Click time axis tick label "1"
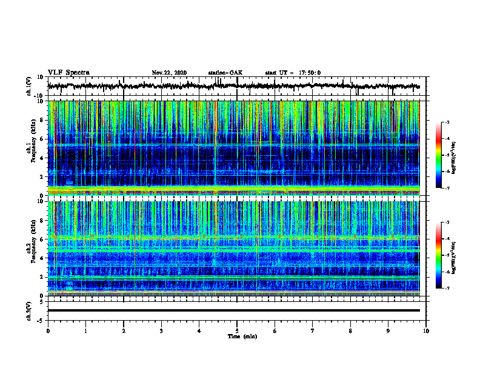480x371 pixels. point(85,331)
